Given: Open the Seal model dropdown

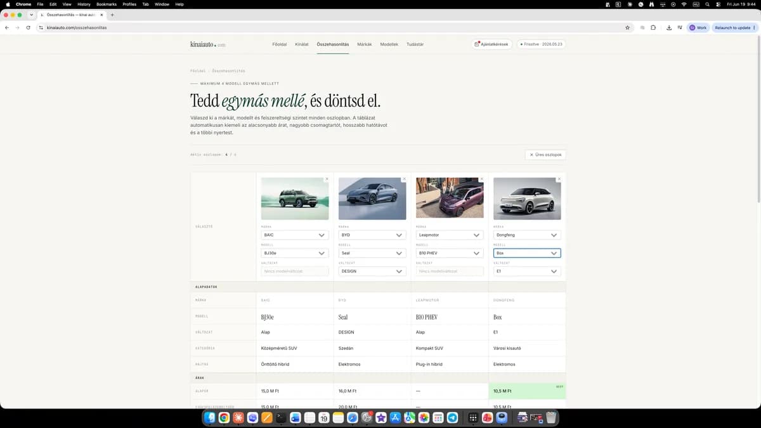Looking at the screenshot, I should click(372, 253).
